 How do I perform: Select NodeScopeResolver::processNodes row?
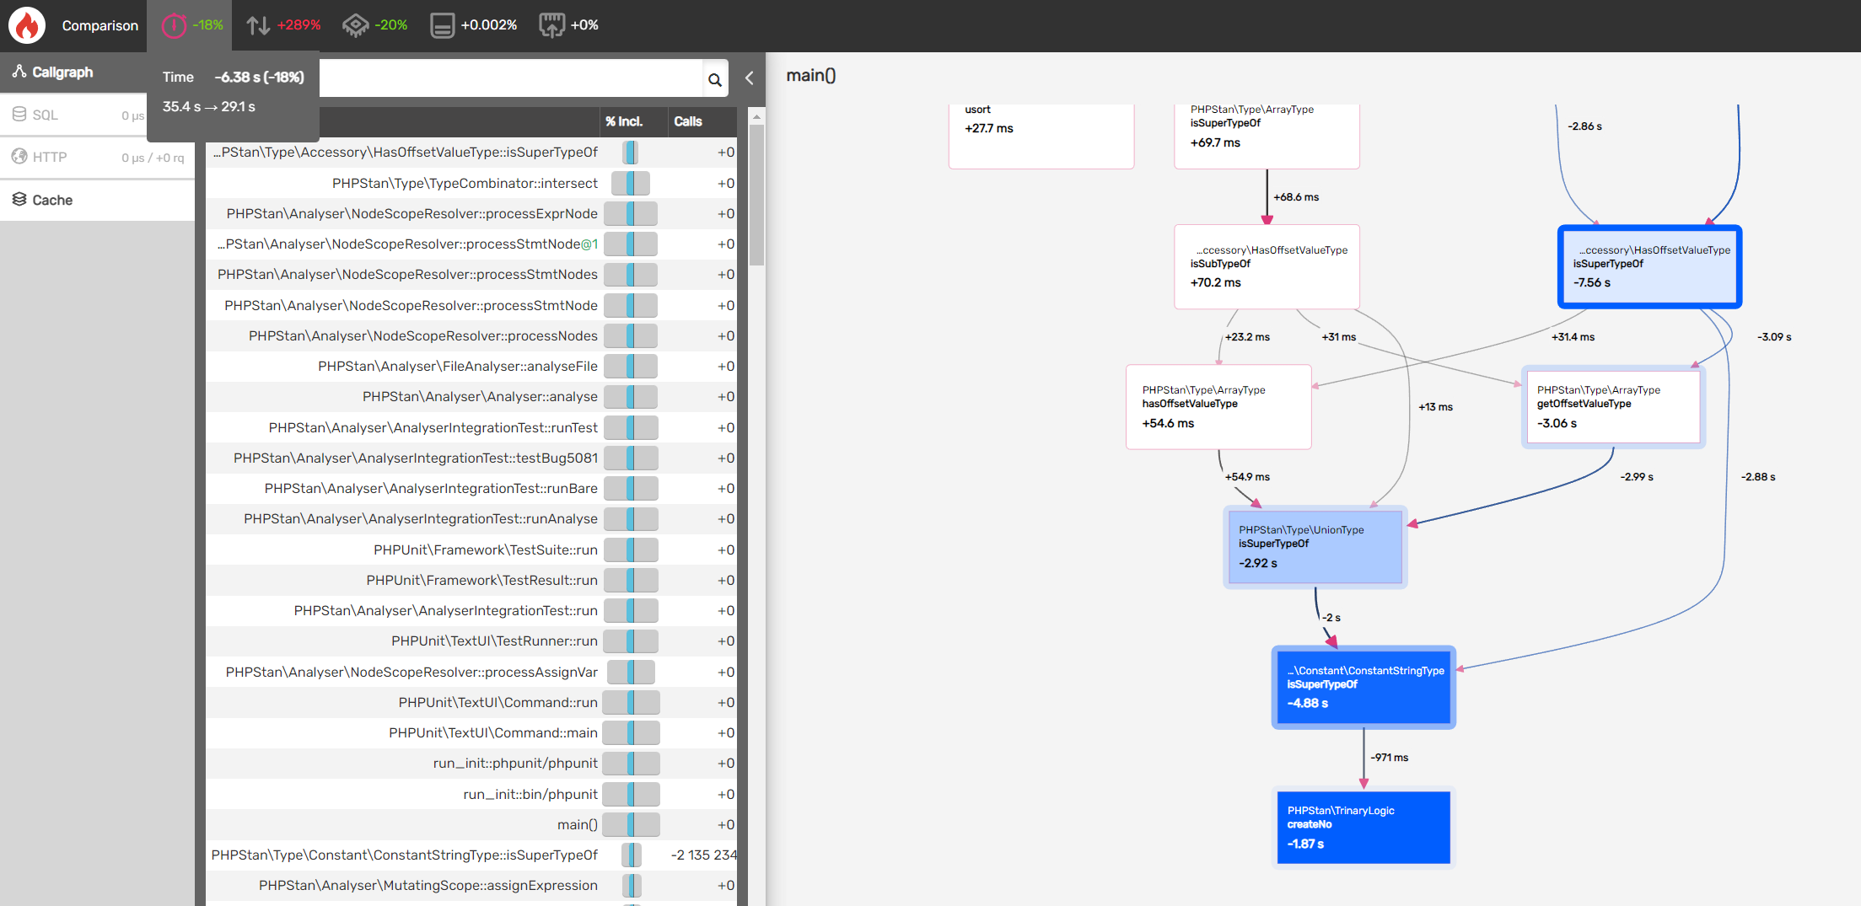pyautogui.click(x=471, y=335)
